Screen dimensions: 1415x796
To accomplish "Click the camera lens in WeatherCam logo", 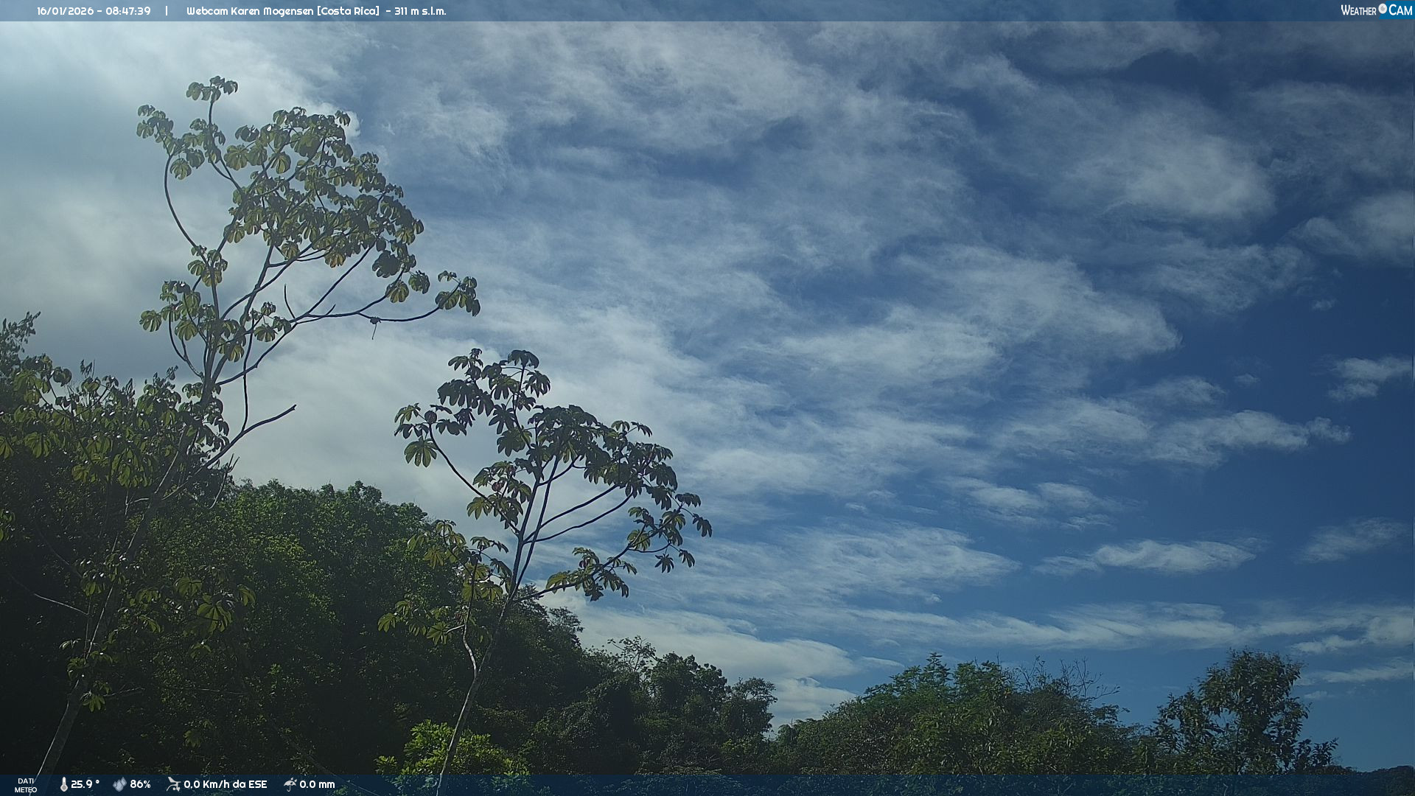I will click(1383, 9).
